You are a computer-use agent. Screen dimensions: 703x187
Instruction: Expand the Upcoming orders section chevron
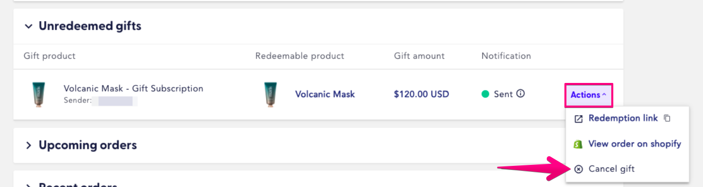[29, 145]
